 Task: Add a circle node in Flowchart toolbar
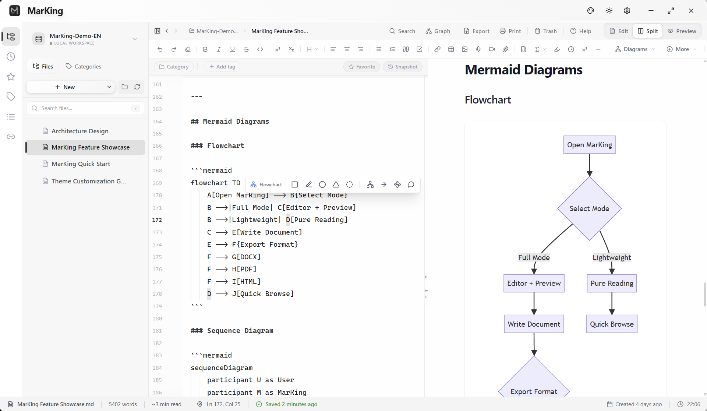point(322,185)
